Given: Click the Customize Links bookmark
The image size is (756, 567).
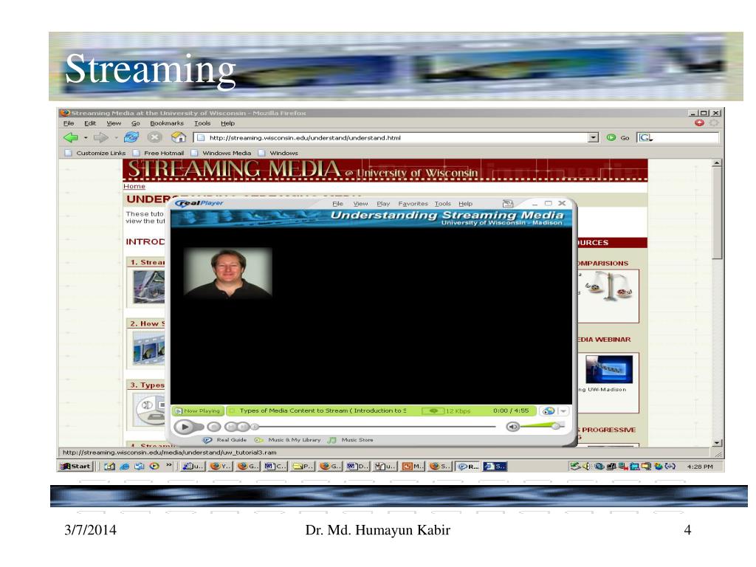Looking at the screenshot, I should [95, 154].
